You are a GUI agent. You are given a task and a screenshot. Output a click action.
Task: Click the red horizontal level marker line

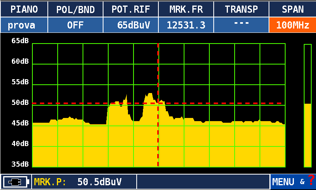157,103
